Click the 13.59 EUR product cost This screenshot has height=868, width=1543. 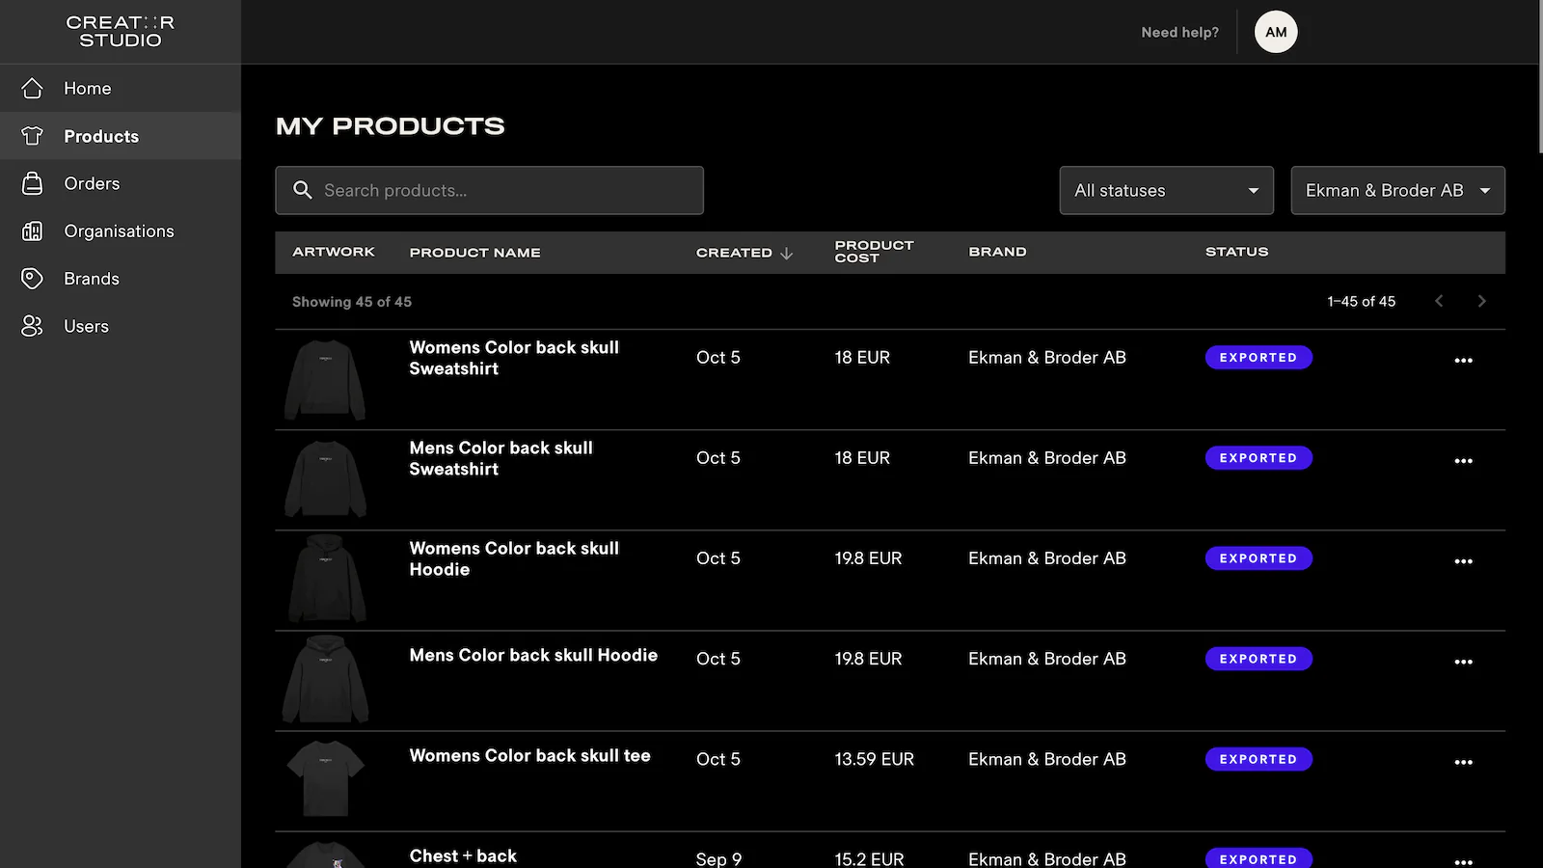(x=874, y=759)
